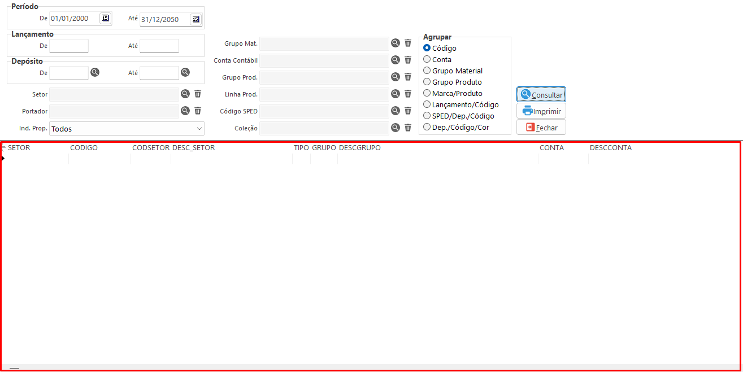Image resolution: width=743 pixels, height=372 pixels.
Task: Search Grupo Mat. with magnifier icon
Action: point(396,43)
